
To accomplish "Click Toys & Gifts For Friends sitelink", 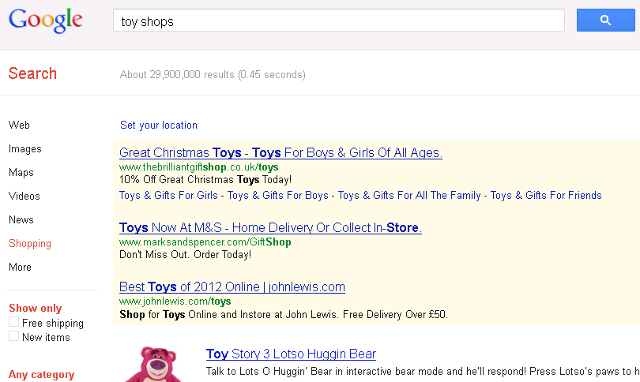I will point(546,195).
